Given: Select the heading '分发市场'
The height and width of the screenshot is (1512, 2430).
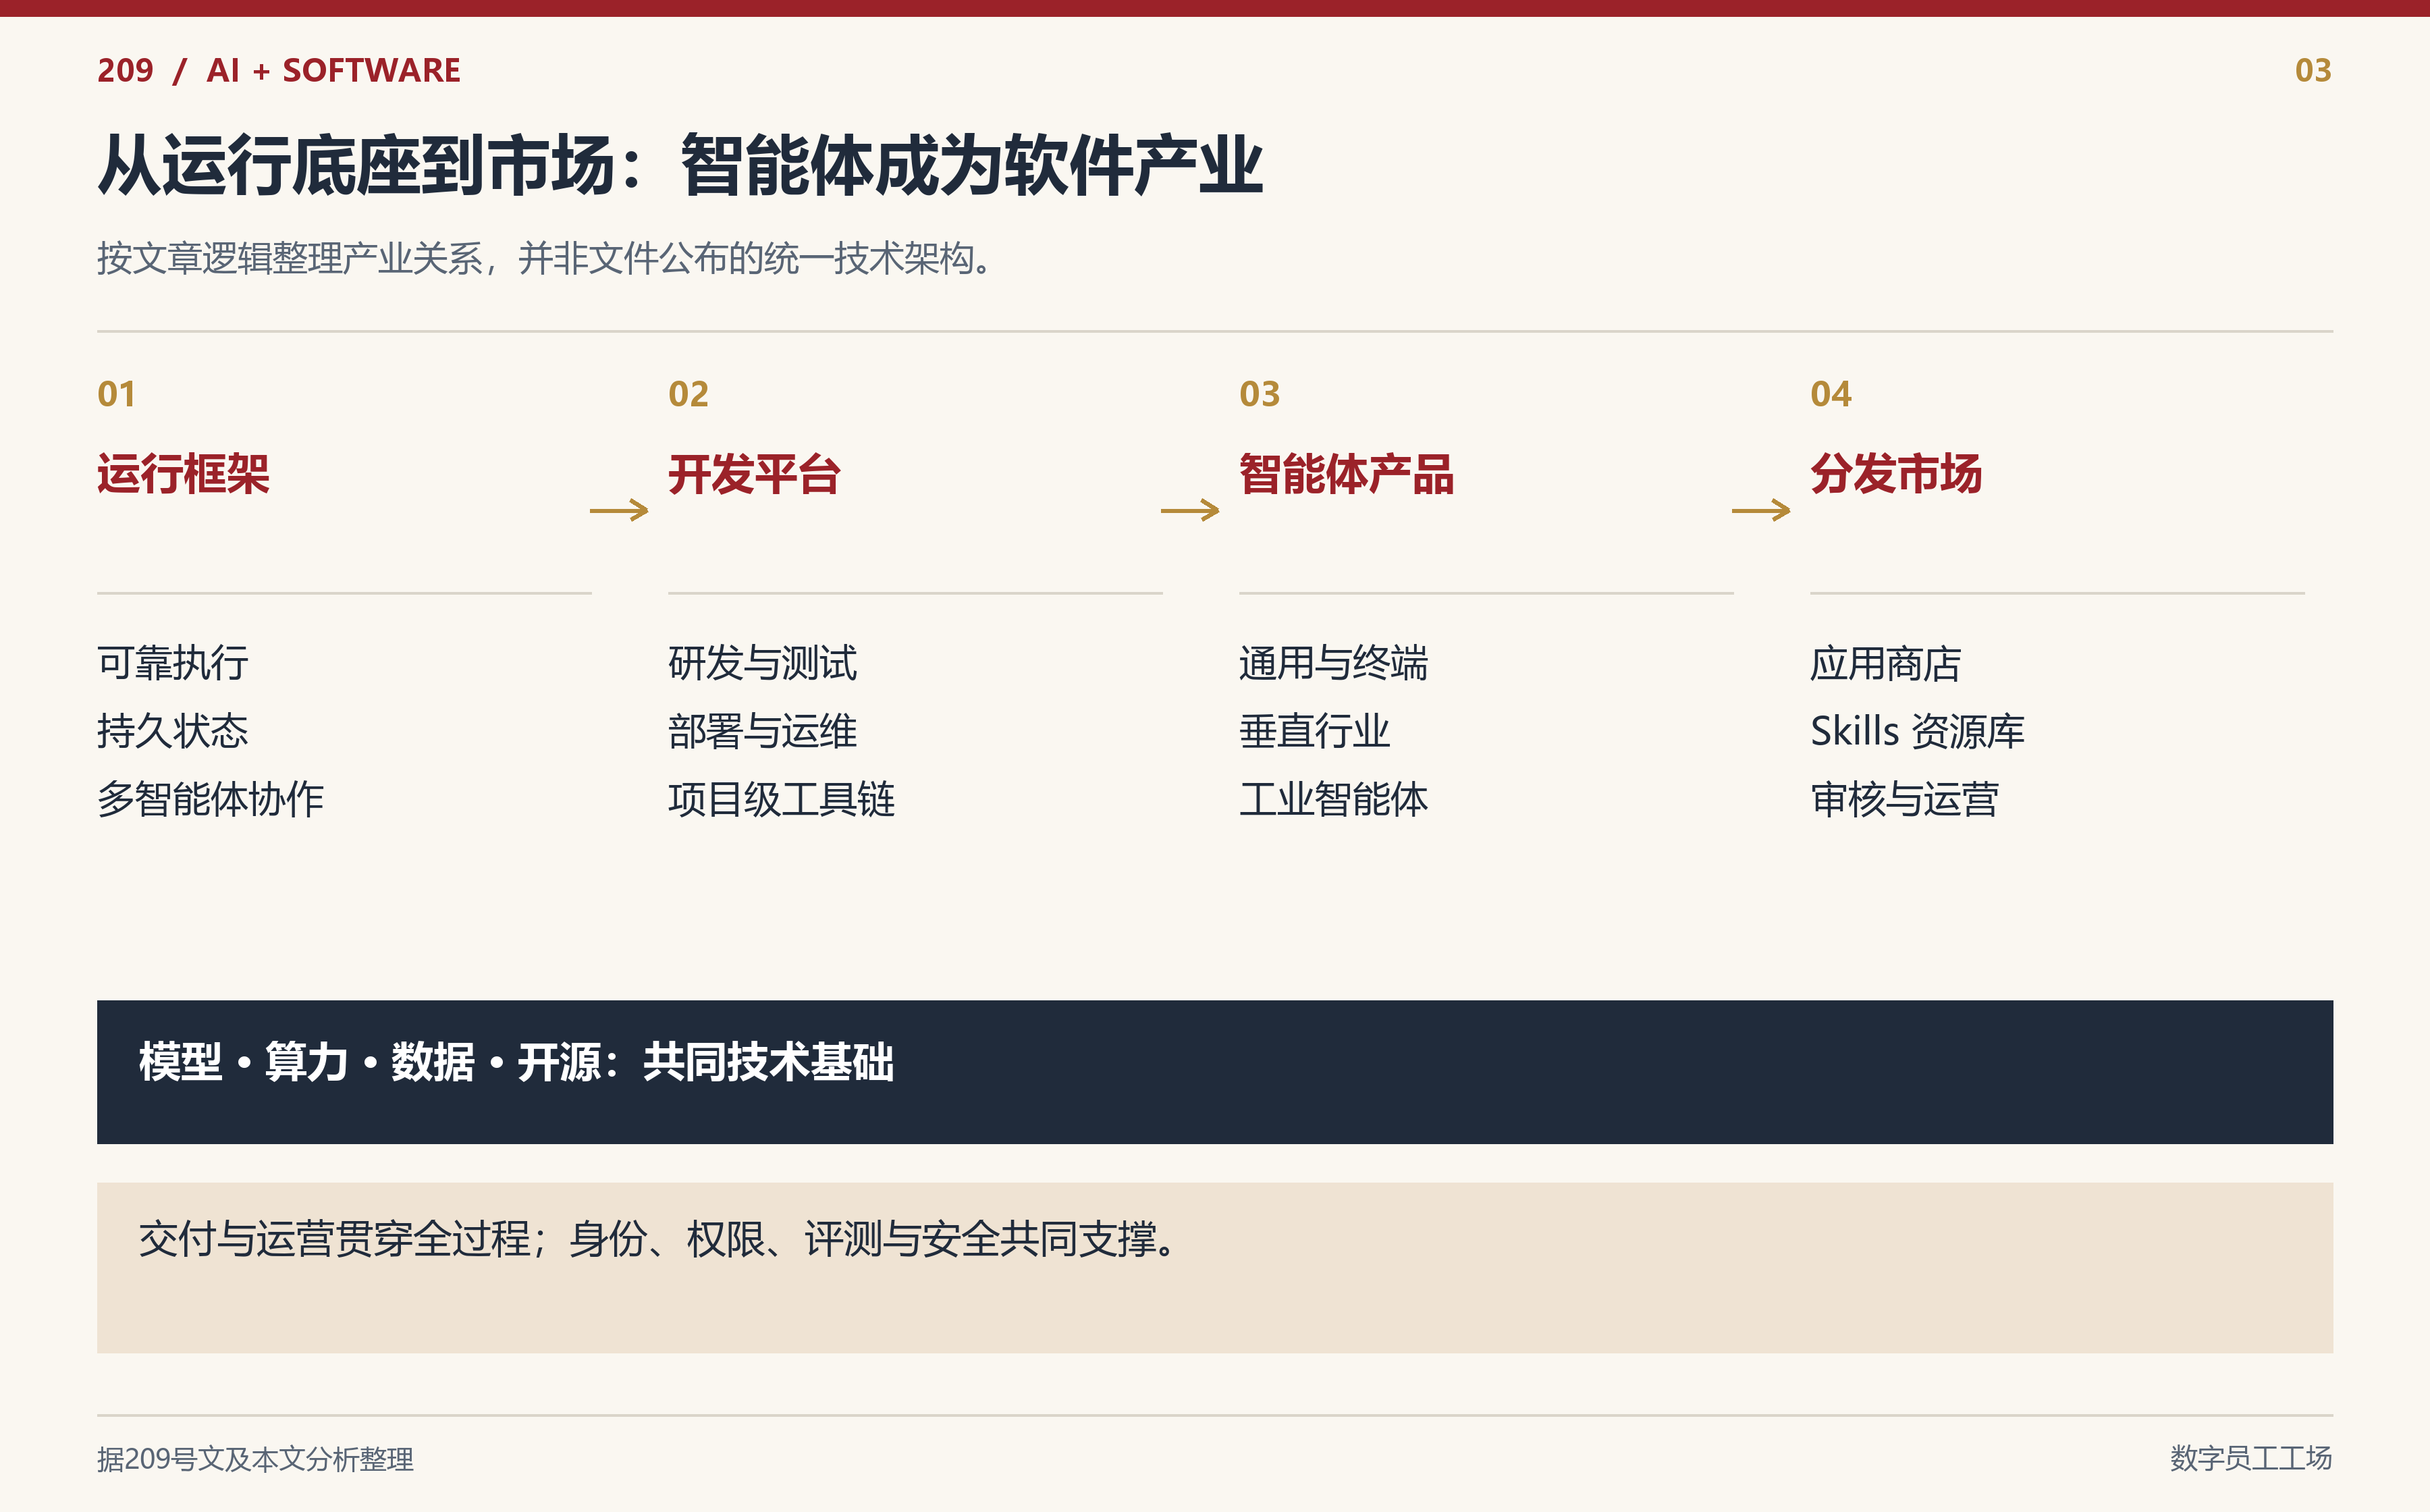Looking at the screenshot, I should [1896, 474].
